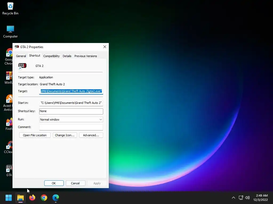Select the WinRAR desktop shortcut
273x204 pixels.
[9, 78]
